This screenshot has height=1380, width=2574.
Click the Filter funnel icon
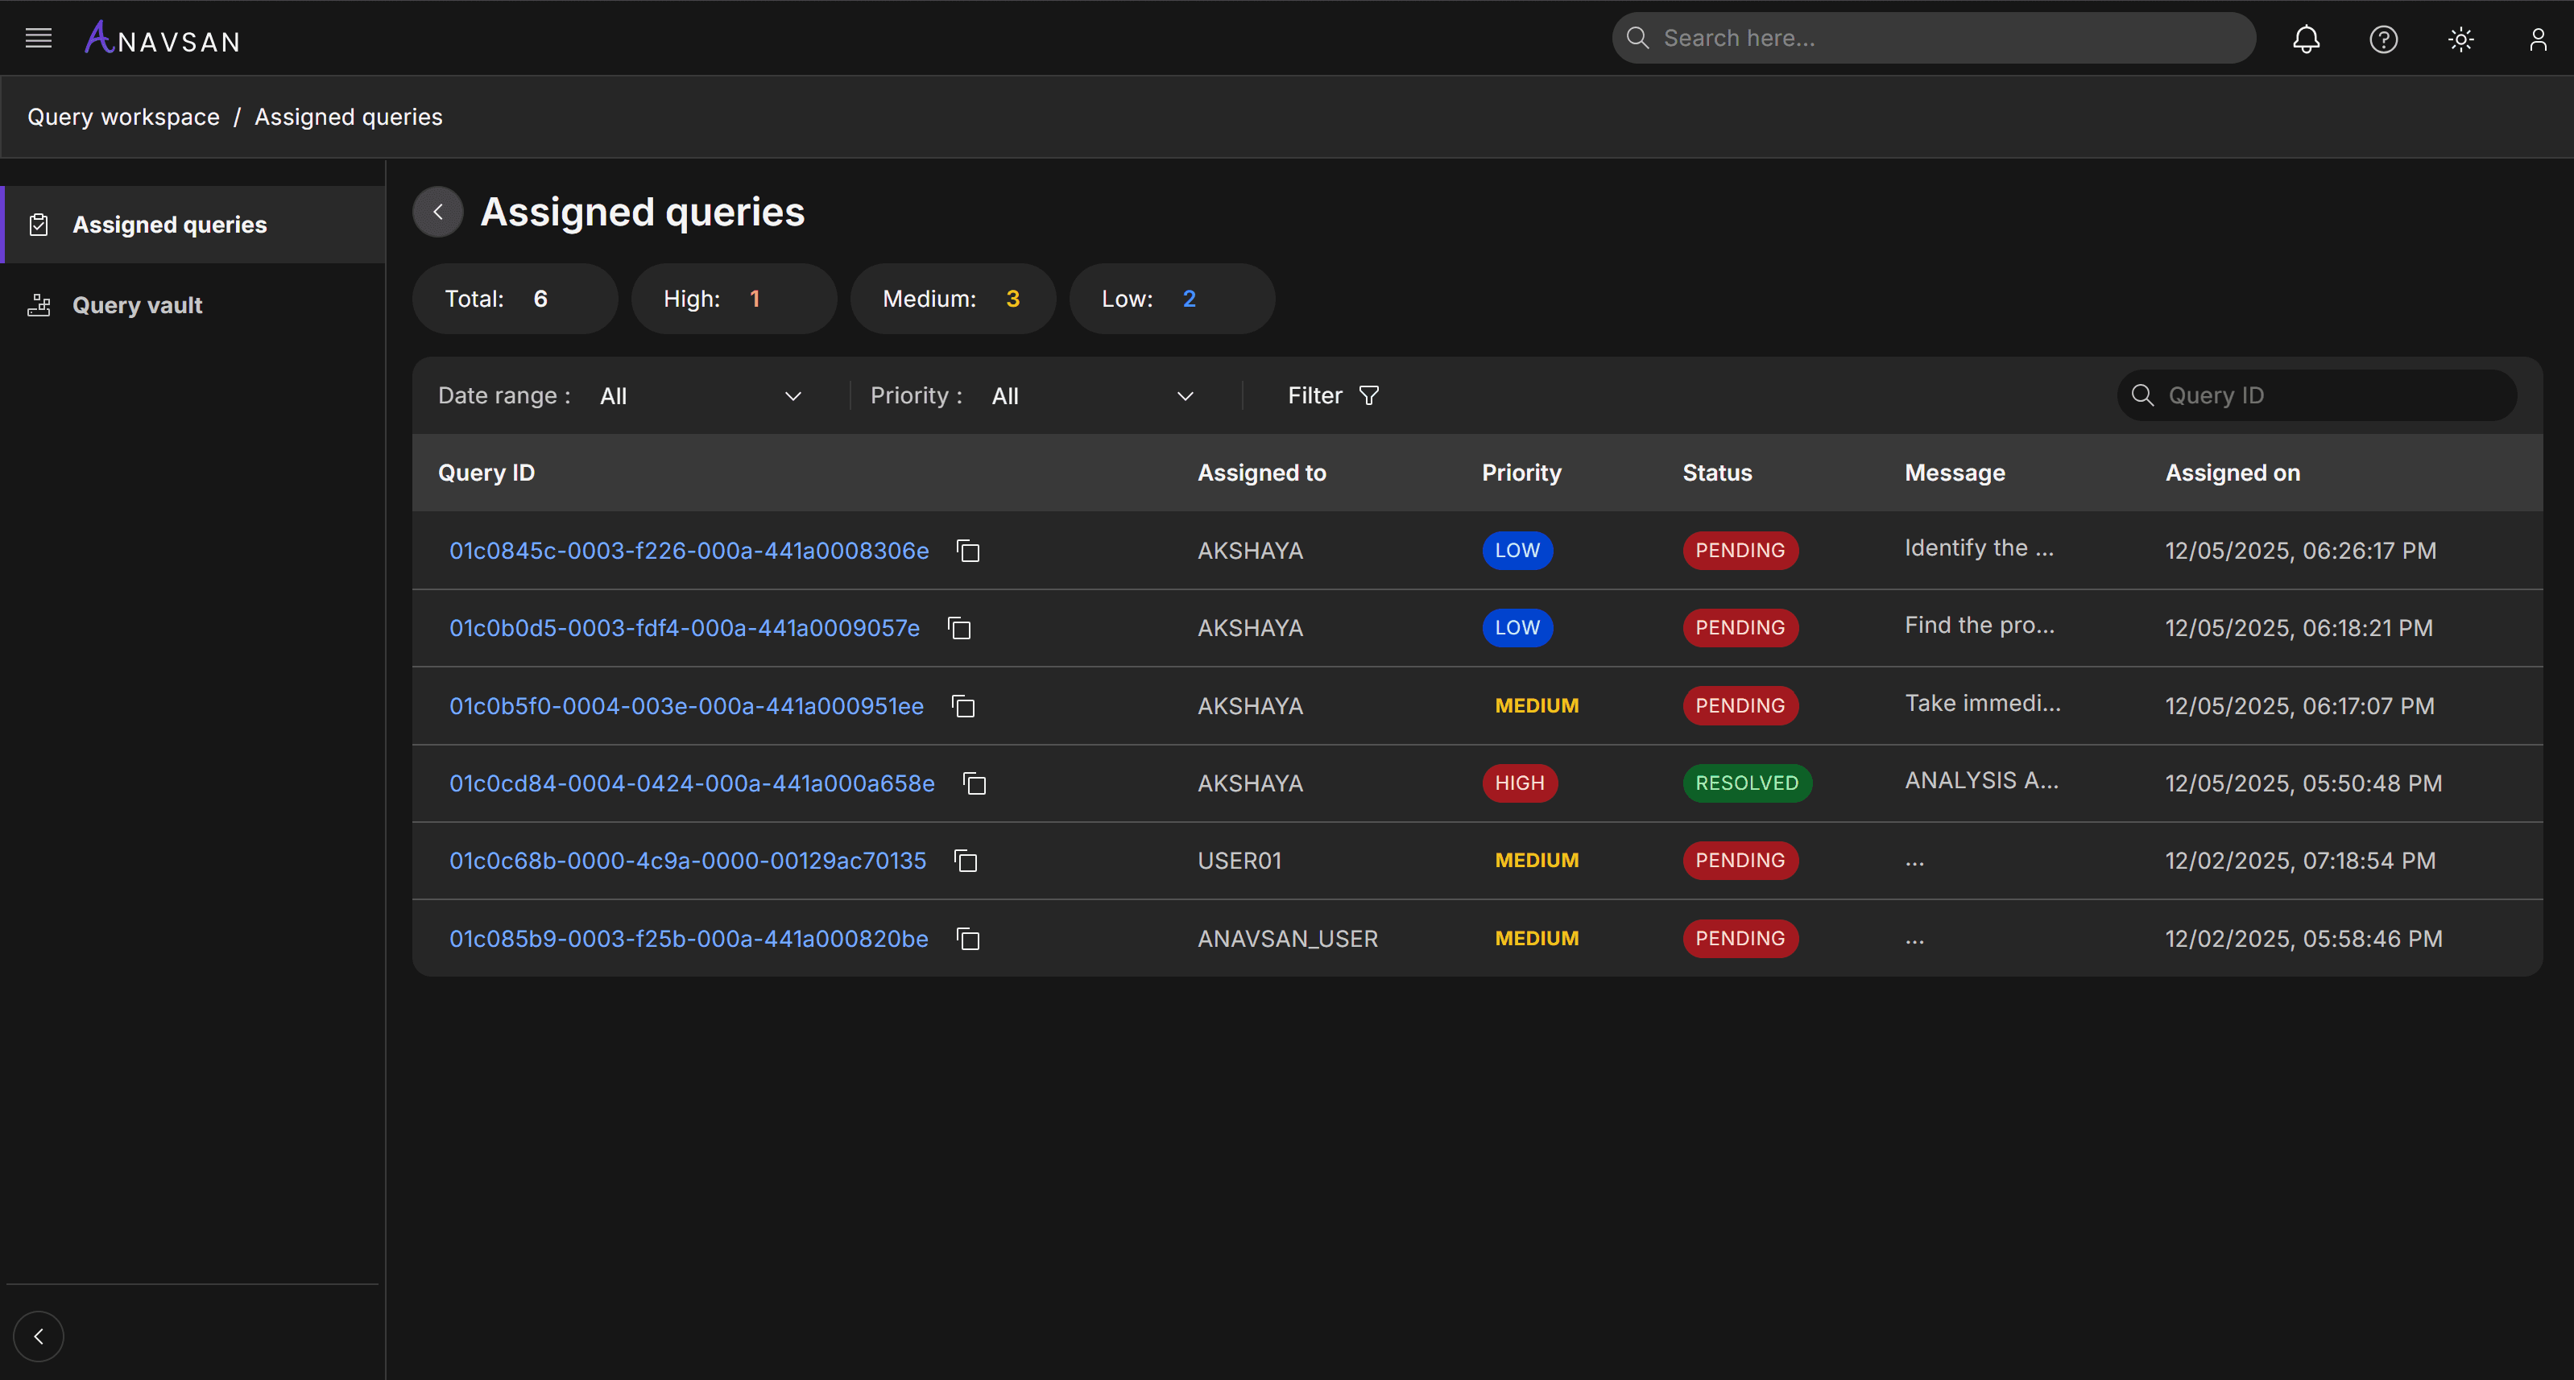1369,395
